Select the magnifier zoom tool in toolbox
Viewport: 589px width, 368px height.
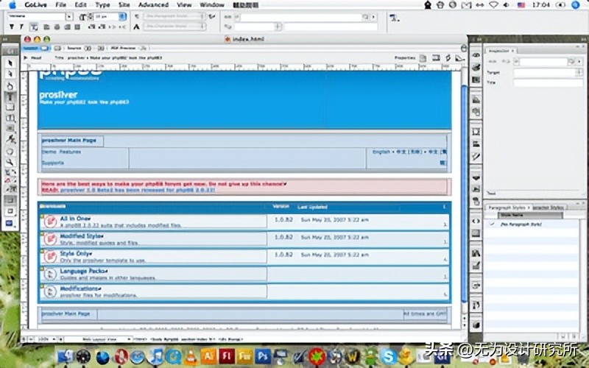coord(10,161)
